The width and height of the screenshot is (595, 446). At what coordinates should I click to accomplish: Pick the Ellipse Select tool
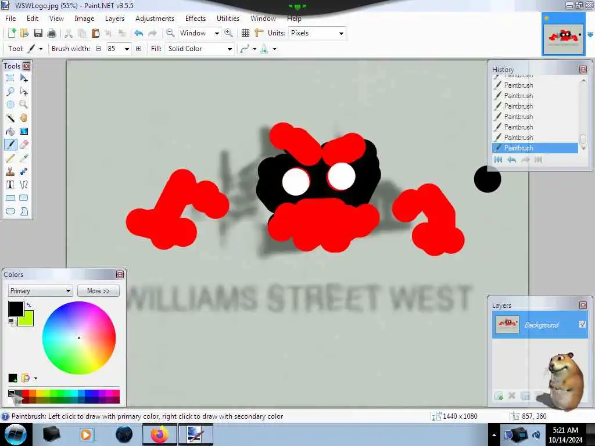pyautogui.click(x=10, y=105)
